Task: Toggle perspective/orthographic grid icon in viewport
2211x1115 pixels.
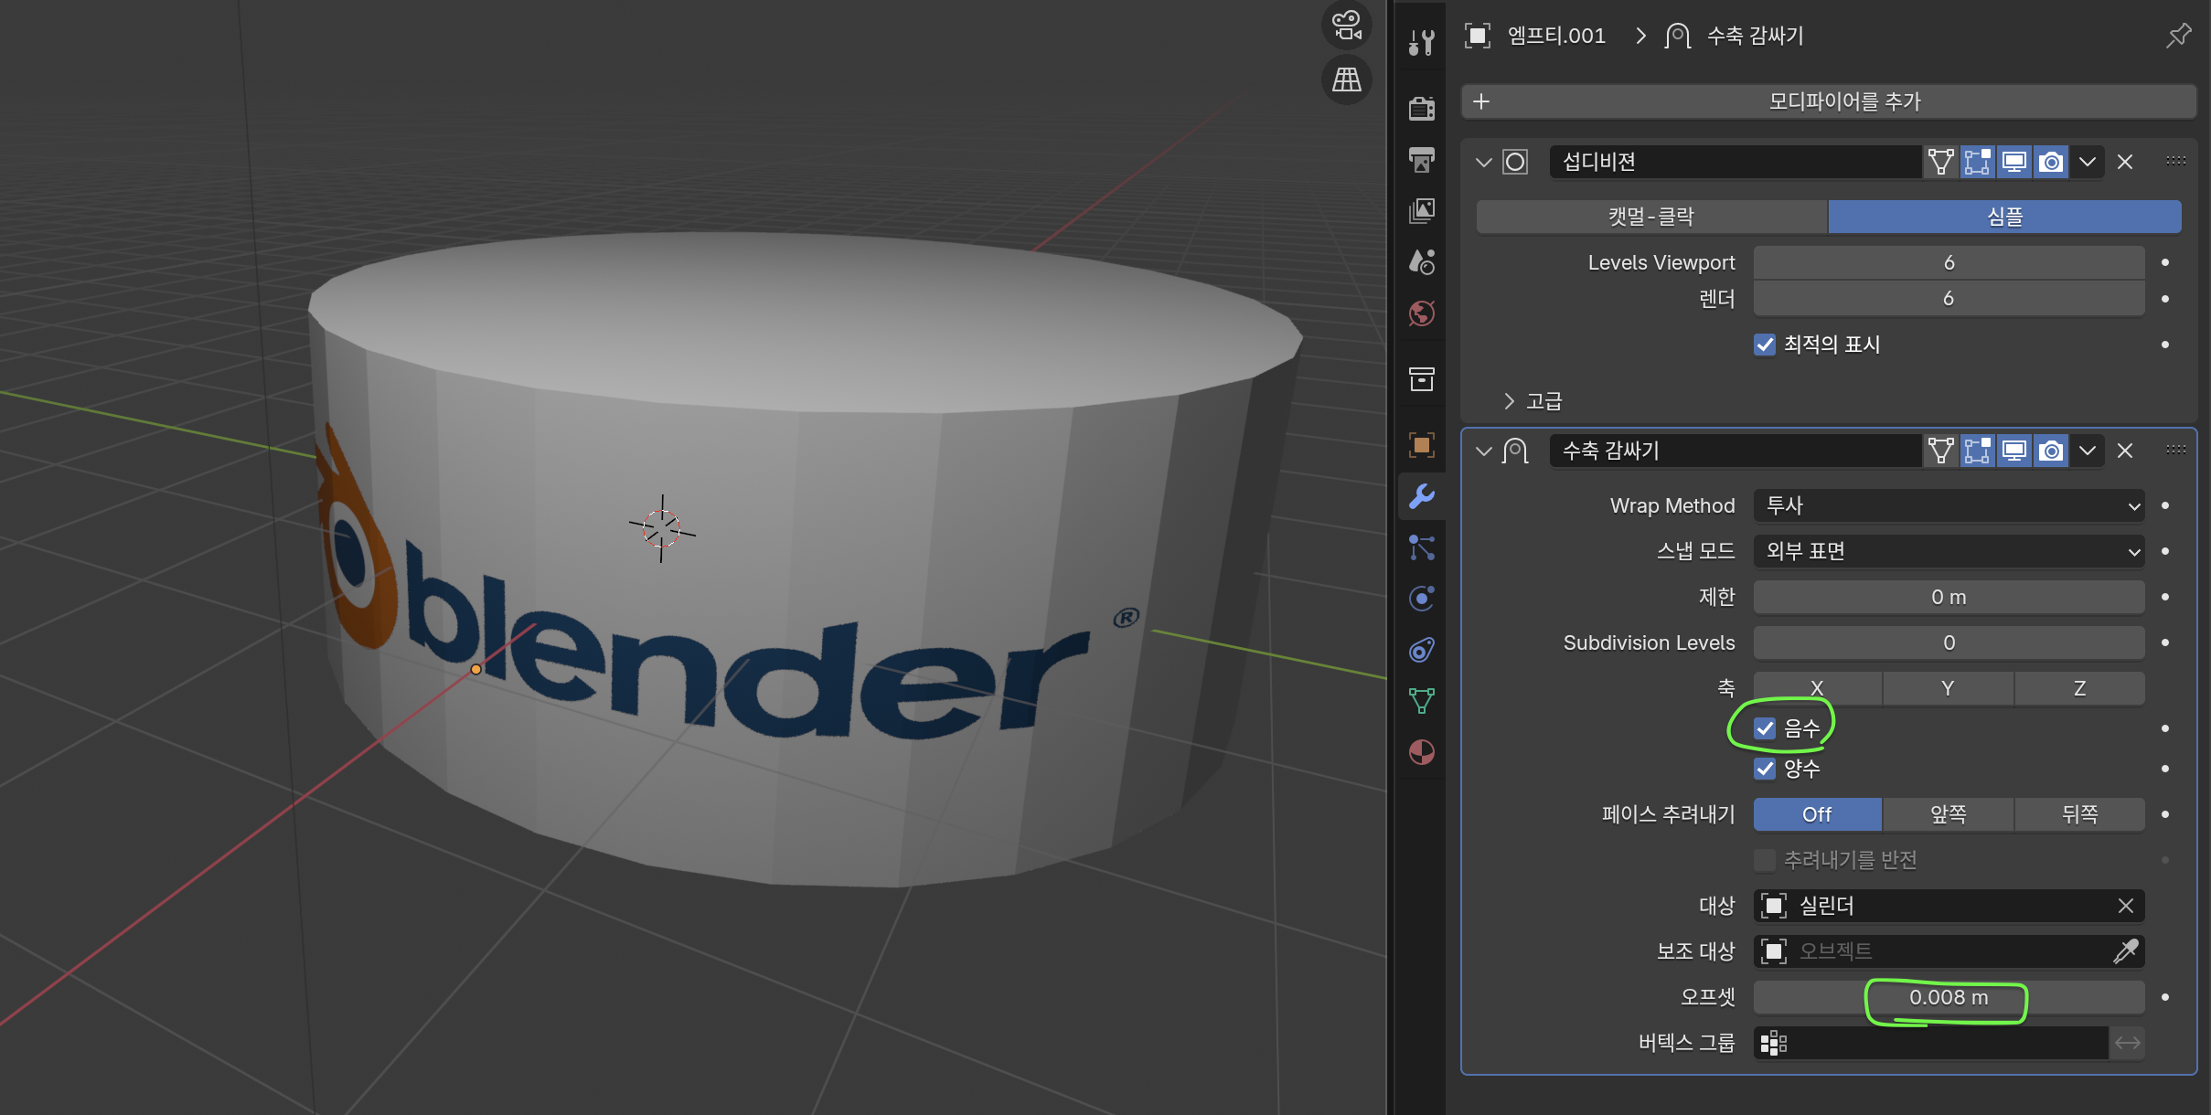Action: click(x=1346, y=80)
